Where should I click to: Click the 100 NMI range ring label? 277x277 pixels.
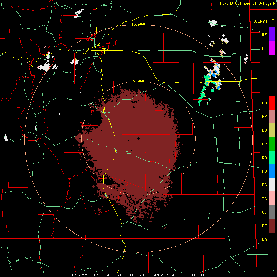coord(138,24)
